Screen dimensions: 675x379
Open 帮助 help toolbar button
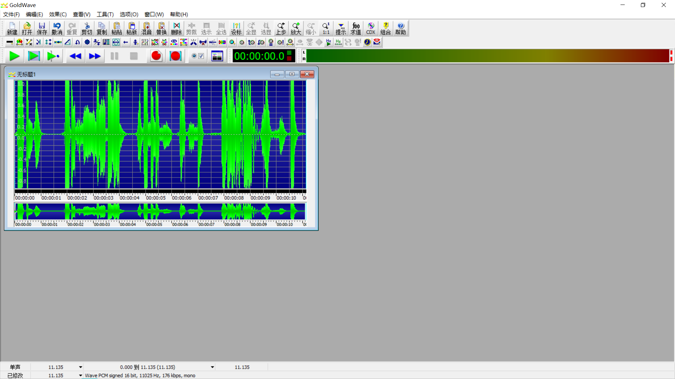pyautogui.click(x=400, y=28)
